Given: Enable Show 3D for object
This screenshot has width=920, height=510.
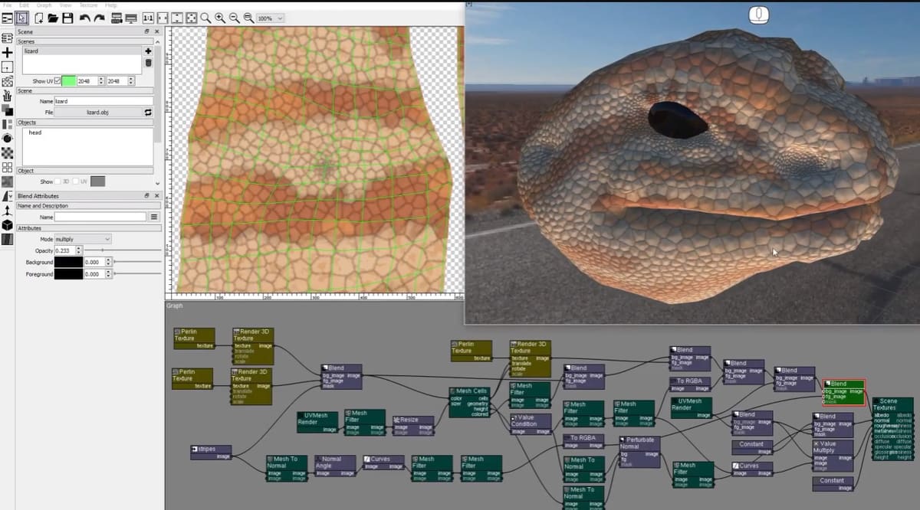Looking at the screenshot, I should click(58, 181).
